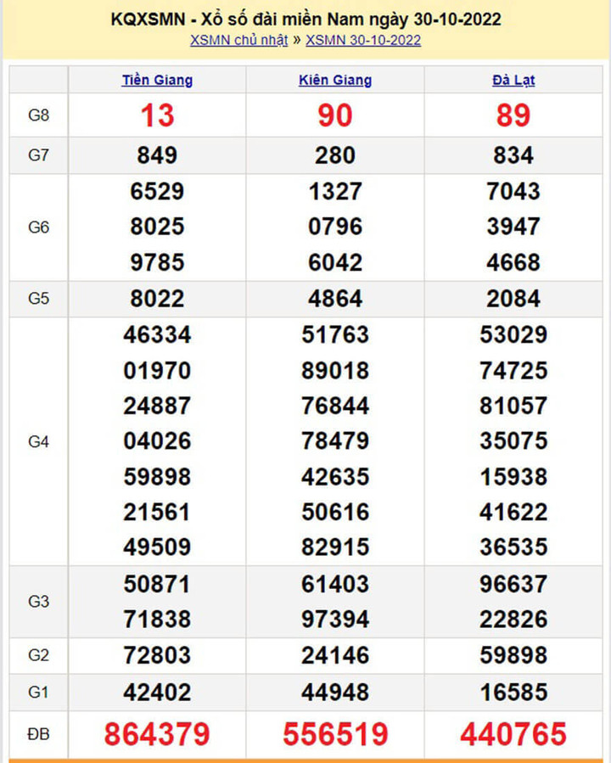Select the G8 result 90
Viewport: 611px width, 763px height.
pyautogui.click(x=335, y=115)
